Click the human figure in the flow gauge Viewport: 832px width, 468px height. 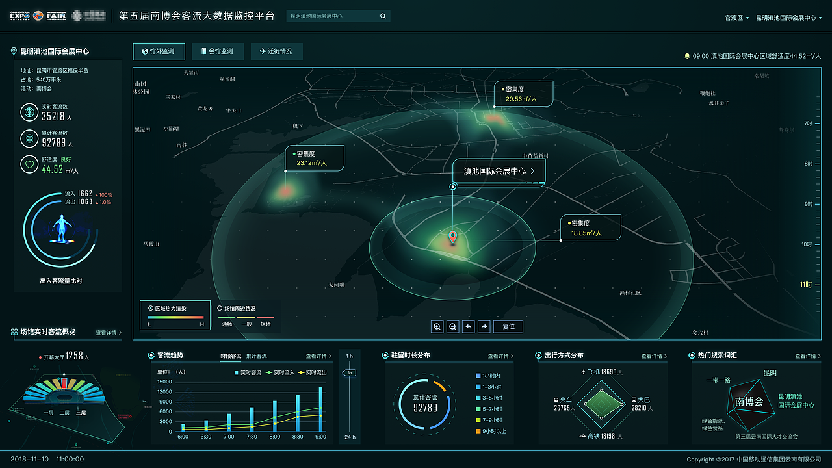pyautogui.click(x=62, y=229)
